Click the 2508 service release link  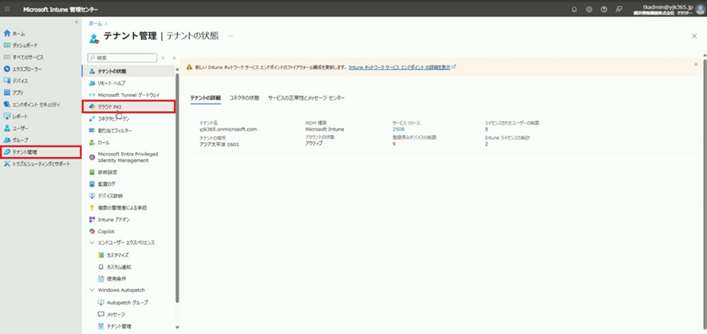click(398, 128)
